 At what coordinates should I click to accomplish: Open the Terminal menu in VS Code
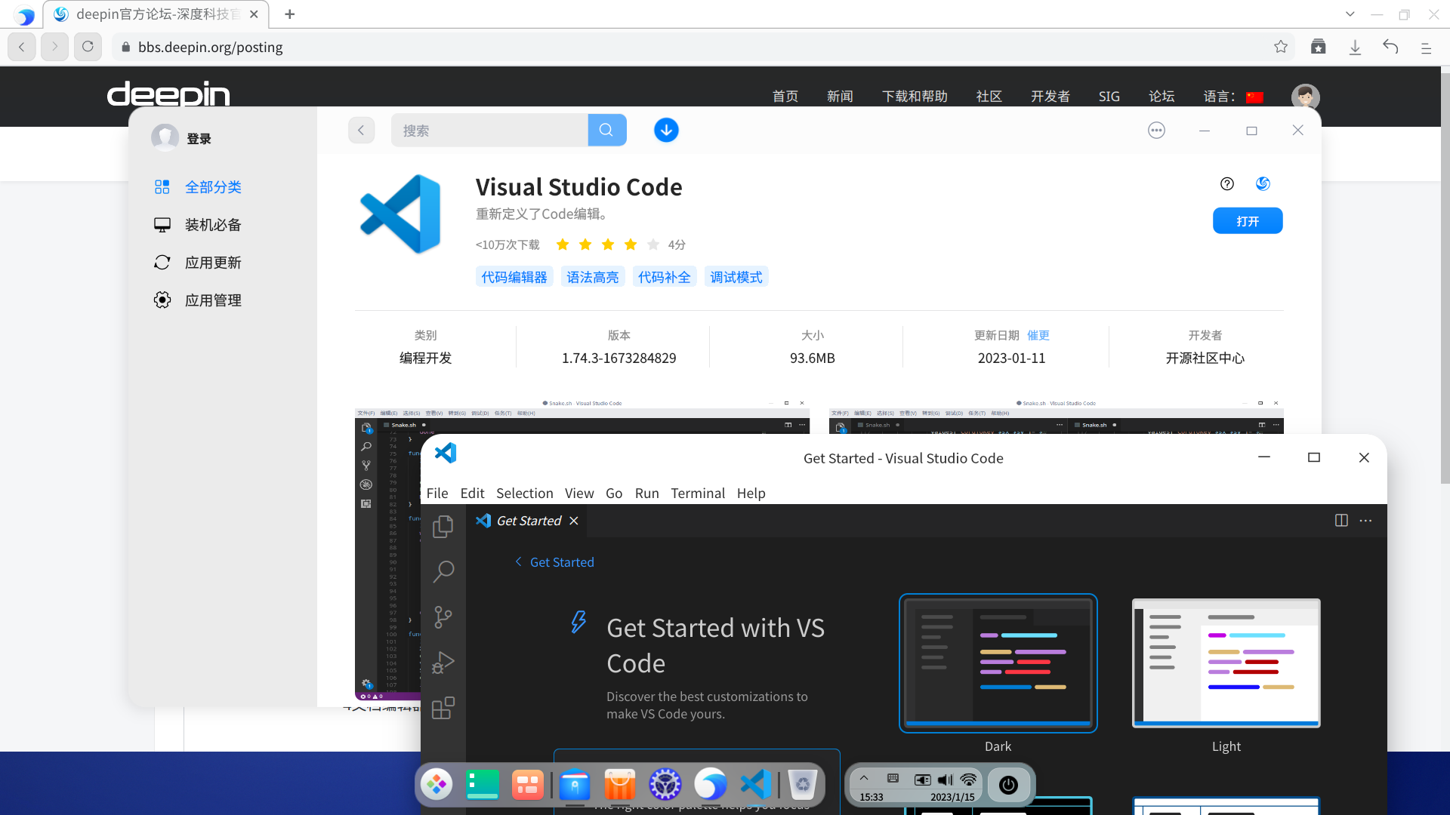click(x=697, y=493)
